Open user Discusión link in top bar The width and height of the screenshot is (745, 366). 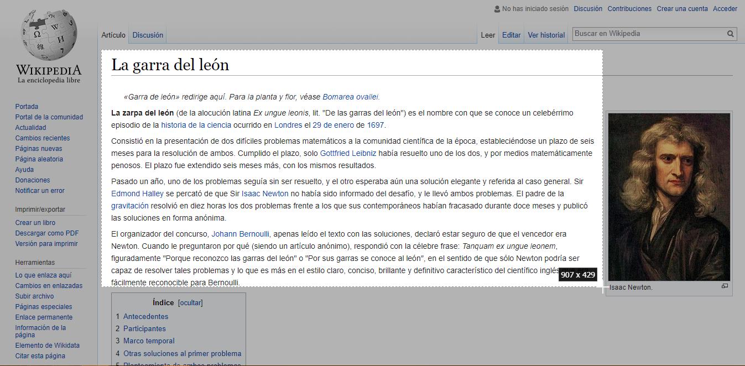point(588,9)
